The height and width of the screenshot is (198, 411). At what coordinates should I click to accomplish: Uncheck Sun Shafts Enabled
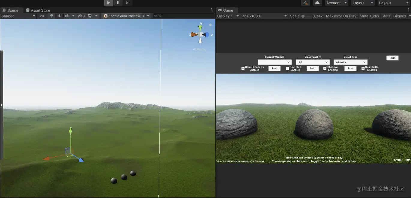tap(363, 68)
